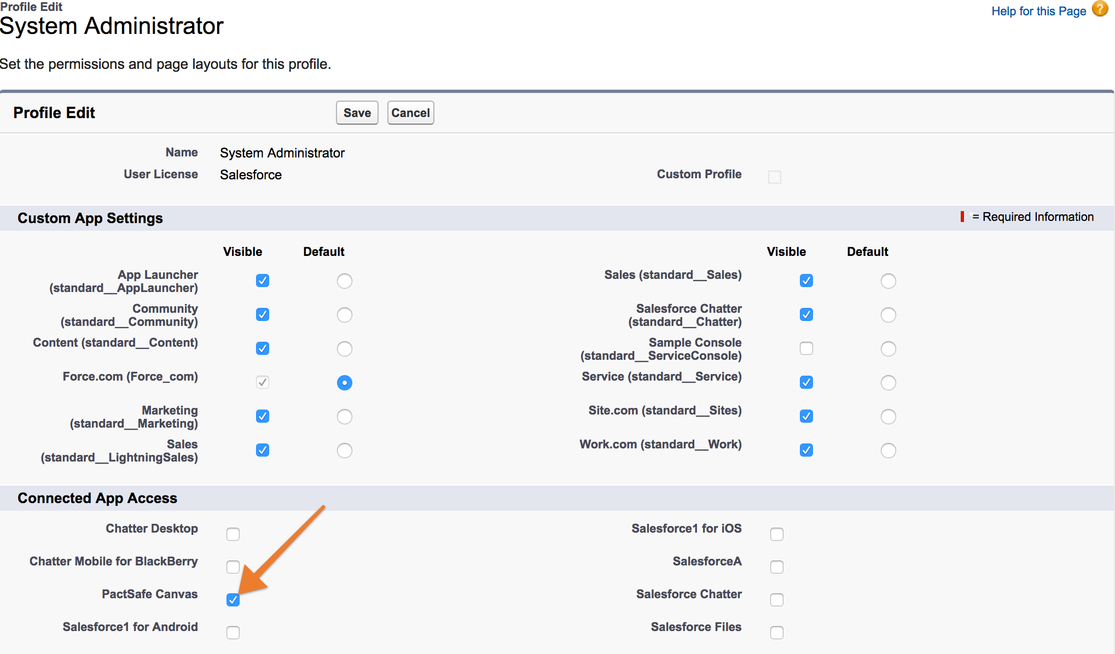Set Sales (standard__LightningSales) as default app

click(x=345, y=451)
